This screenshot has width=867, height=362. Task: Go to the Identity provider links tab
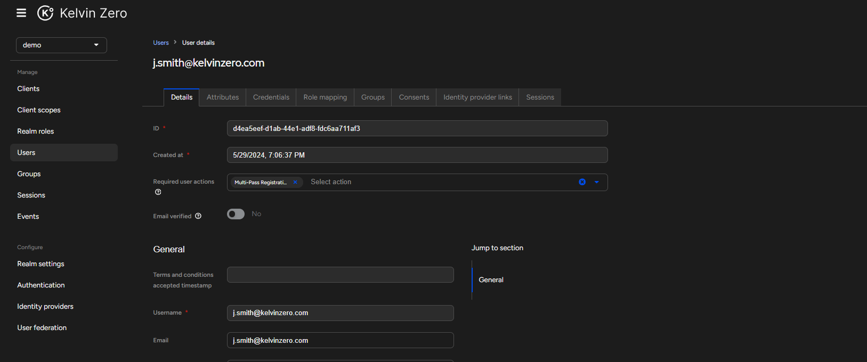point(477,97)
